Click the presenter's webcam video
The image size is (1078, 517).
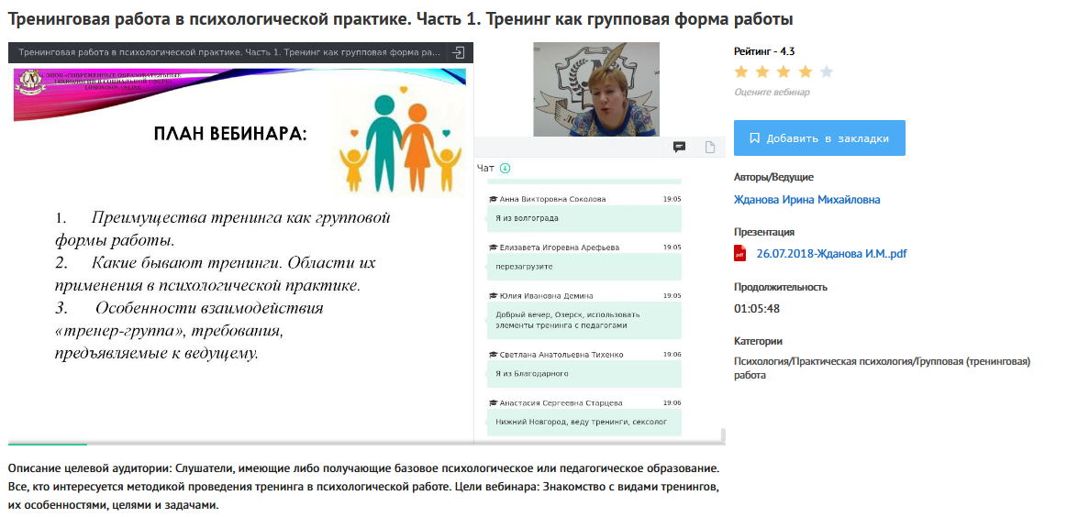pos(595,89)
